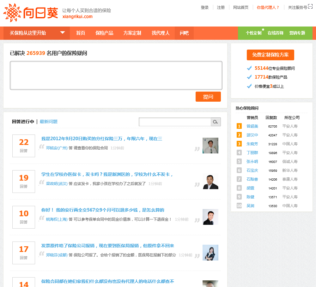
Task: Open advisor 曾超美 profile link
Action: 252,126
